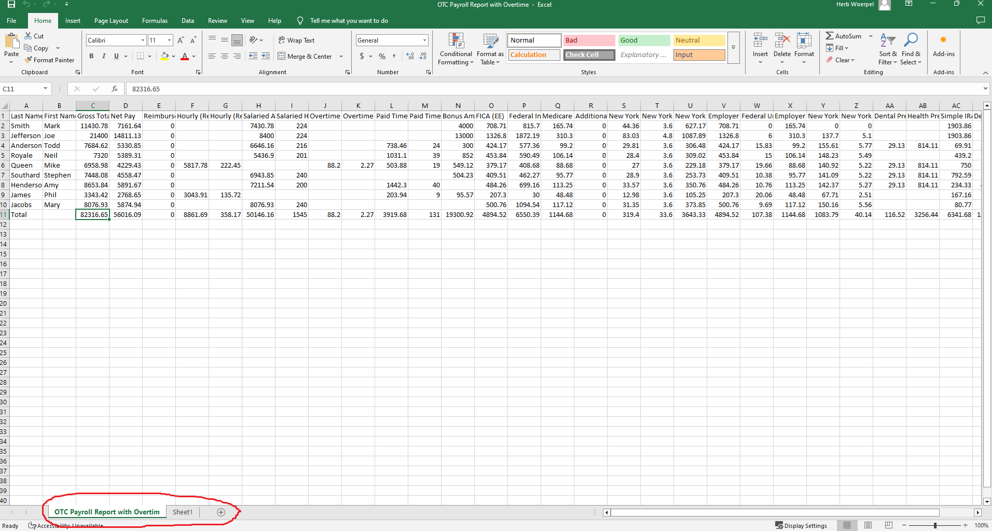Apply Comma Style number format

(394, 56)
